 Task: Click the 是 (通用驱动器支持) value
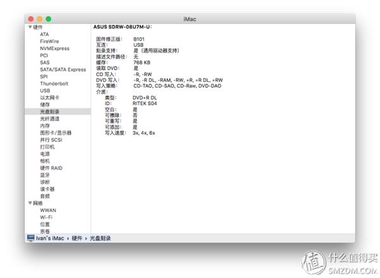[x=156, y=51]
